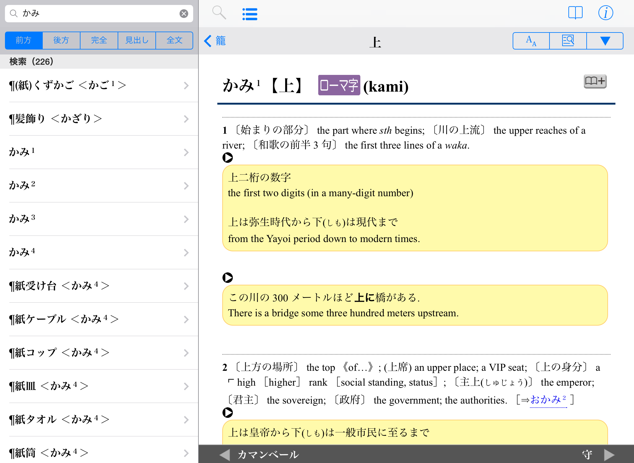Open the info icon

point(605,13)
